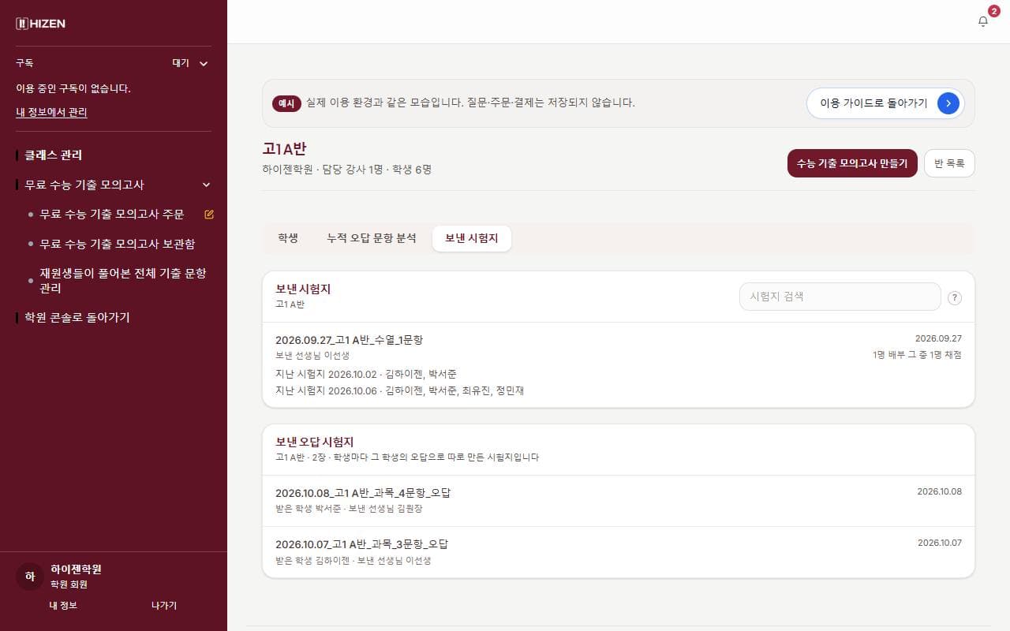Click the edit icon beside 모의고사 주문
This screenshot has width=1010, height=631.
coord(209,214)
